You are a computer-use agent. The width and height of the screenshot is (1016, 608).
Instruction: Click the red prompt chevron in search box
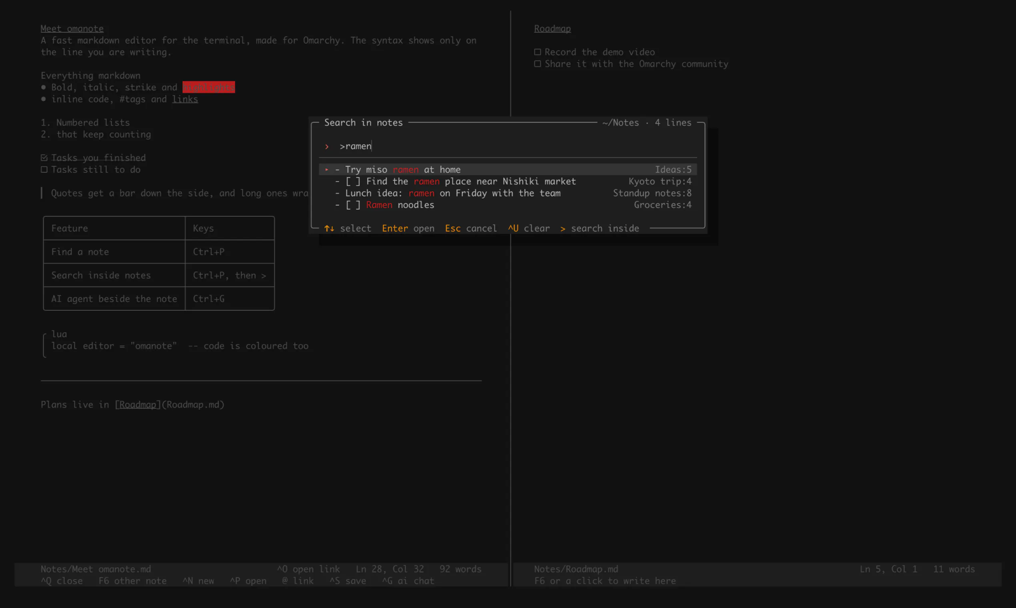(326, 146)
